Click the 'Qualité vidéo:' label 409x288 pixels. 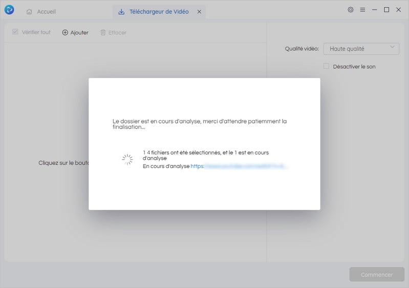tap(302, 49)
